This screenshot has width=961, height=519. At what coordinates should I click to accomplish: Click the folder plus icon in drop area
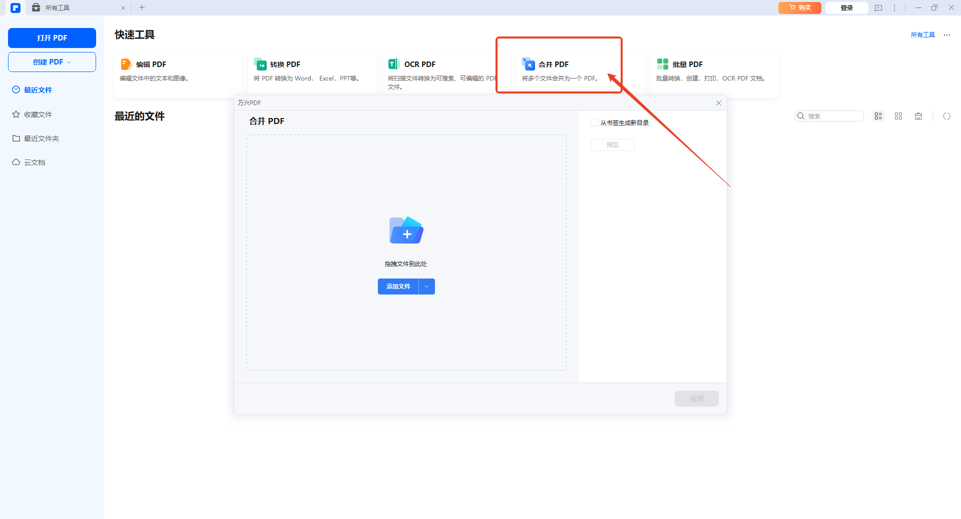point(406,230)
